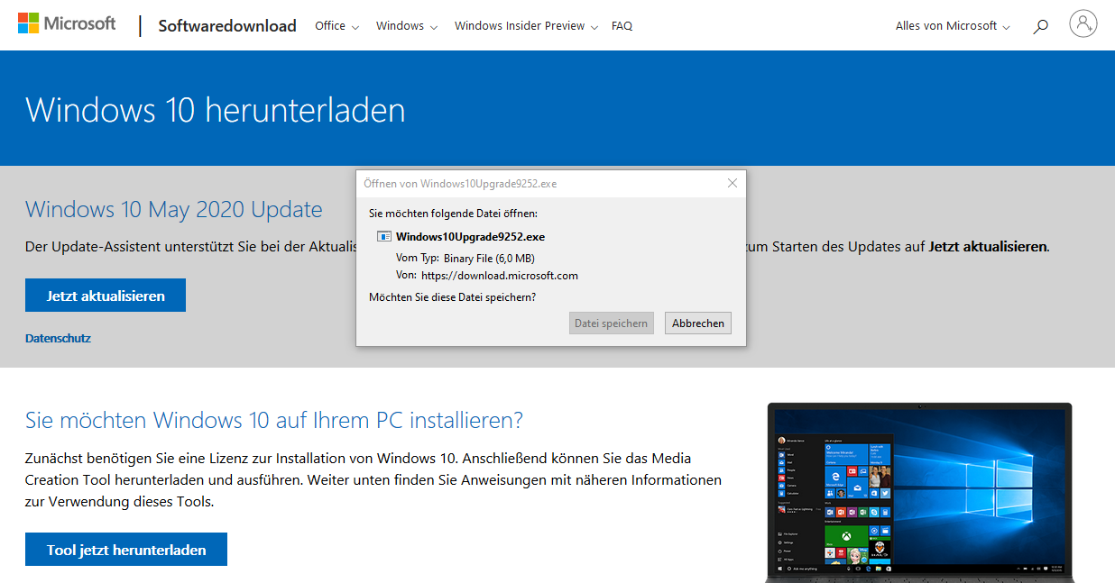Click the Jetzt aktualisieren button
This screenshot has height=583, width=1115.
click(x=106, y=296)
